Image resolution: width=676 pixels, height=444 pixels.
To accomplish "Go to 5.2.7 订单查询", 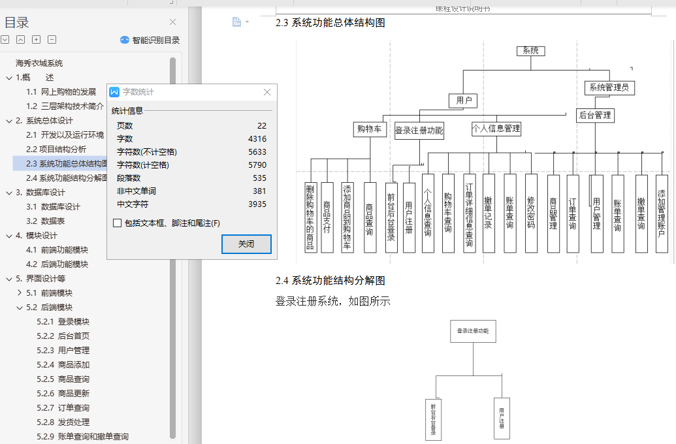I will [x=63, y=408].
